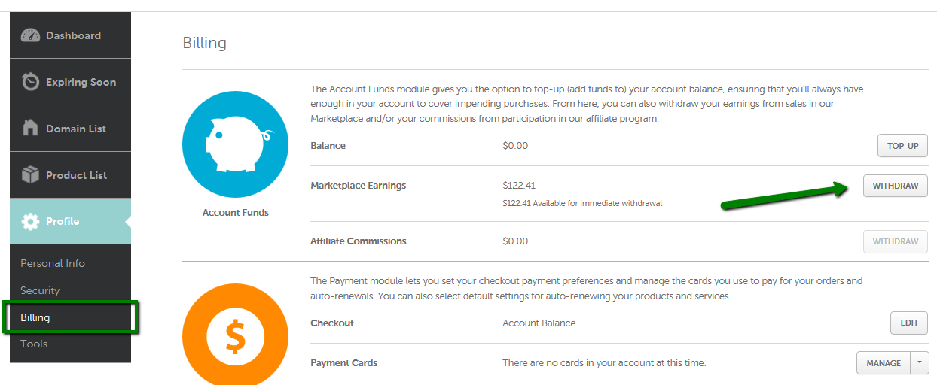Click the Domain List house icon

click(30, 129)
